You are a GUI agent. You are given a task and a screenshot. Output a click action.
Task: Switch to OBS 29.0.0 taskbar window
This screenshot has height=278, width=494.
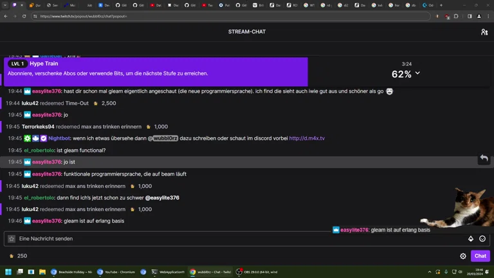pyautogui.click(x=257, y=272)
